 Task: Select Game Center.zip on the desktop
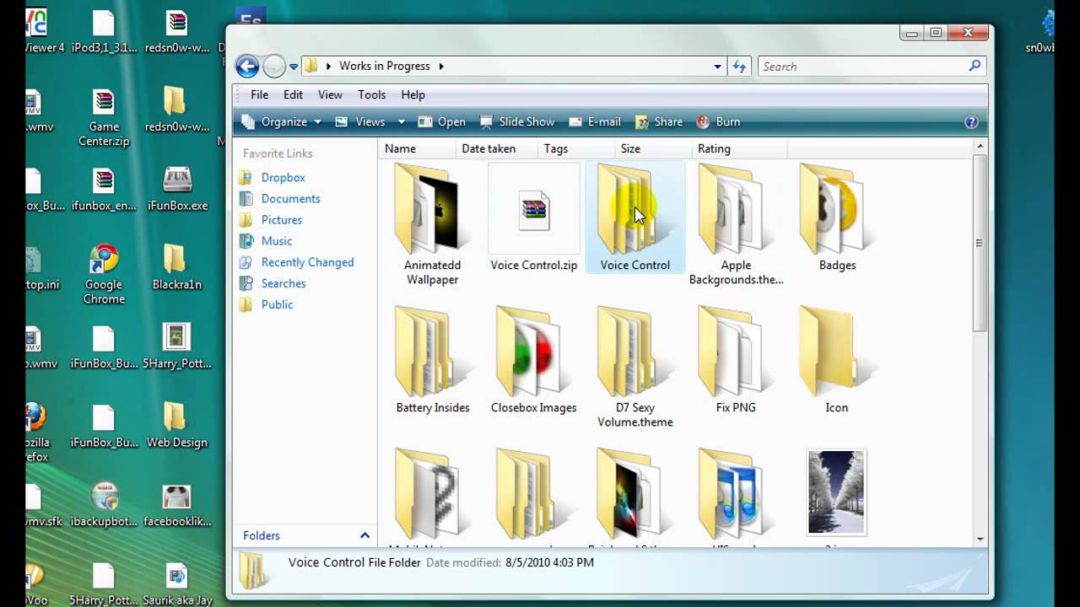pos(104,118)
